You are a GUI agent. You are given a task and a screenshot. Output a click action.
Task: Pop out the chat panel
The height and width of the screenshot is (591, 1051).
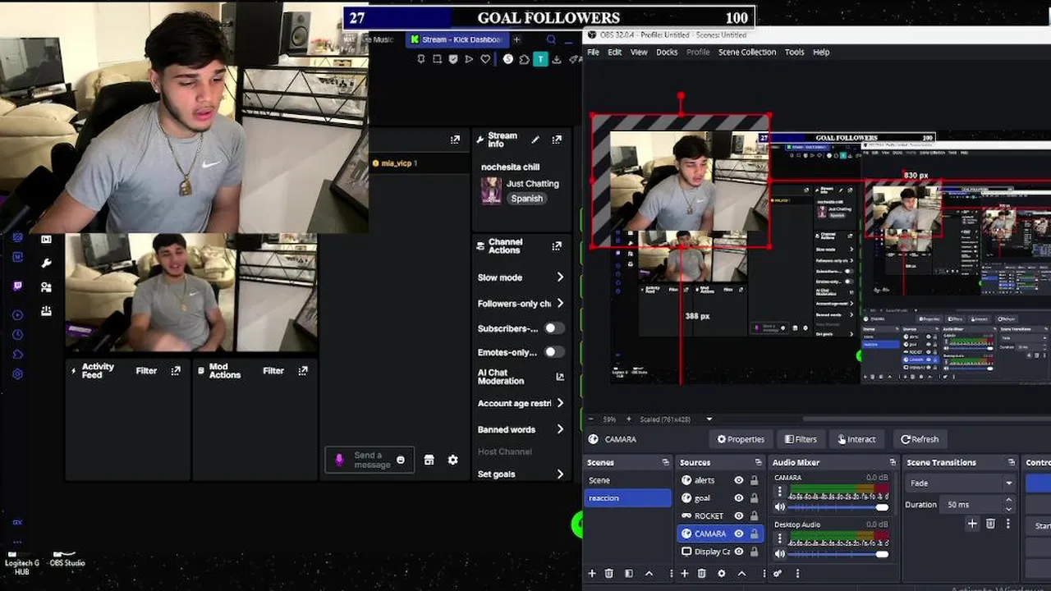[455, 140]
